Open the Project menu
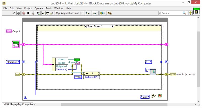This screenshot has height=108, width=202. click(28, 8)
